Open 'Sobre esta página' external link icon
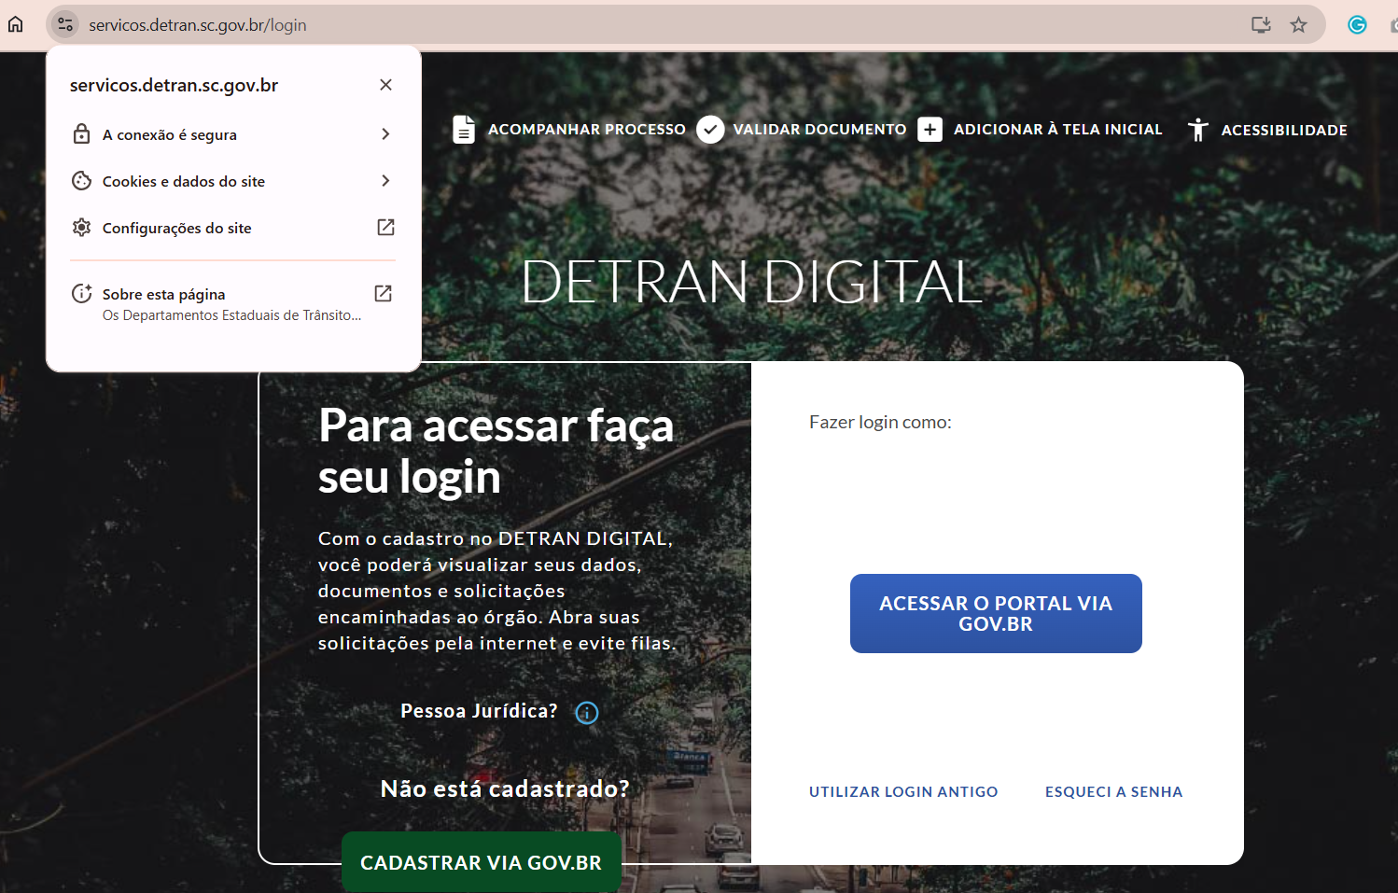The image size is (1398, 893). (384, 294)
